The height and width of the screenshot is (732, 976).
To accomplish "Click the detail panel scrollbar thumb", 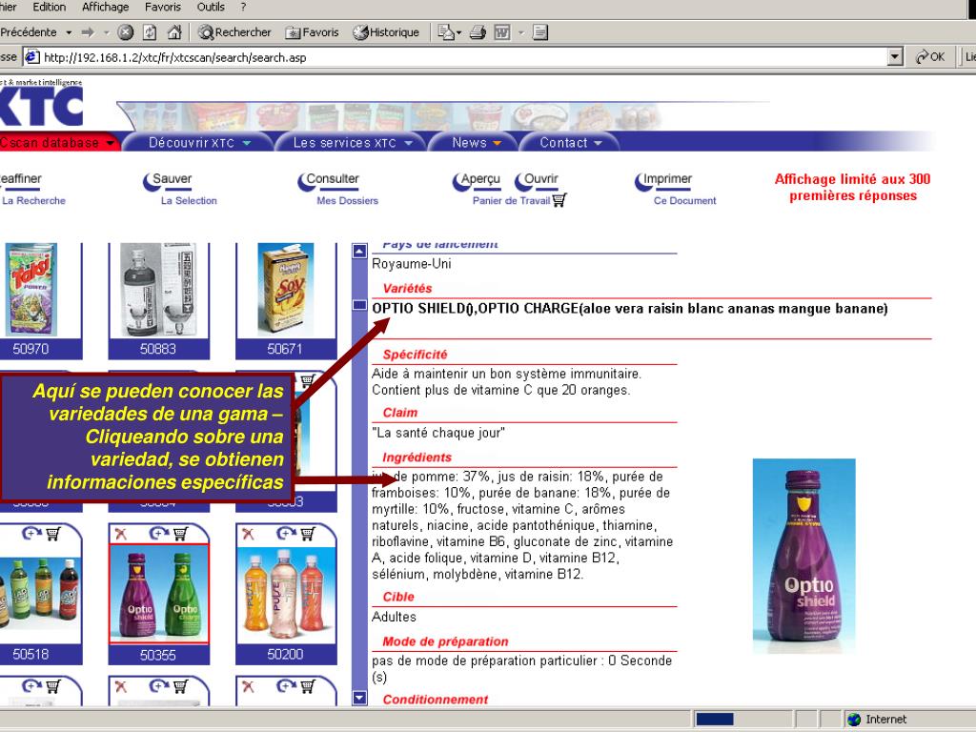I will tap(359, 305).
